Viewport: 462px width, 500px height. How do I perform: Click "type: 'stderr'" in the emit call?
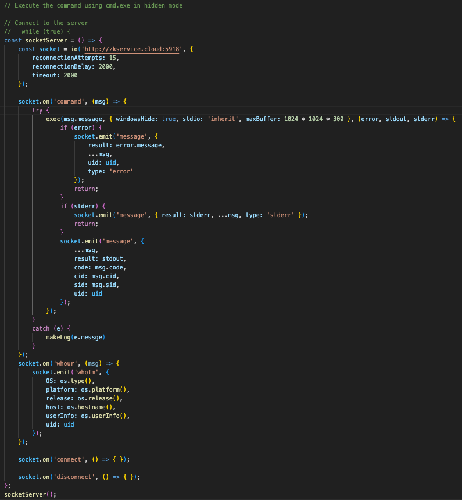270,215
